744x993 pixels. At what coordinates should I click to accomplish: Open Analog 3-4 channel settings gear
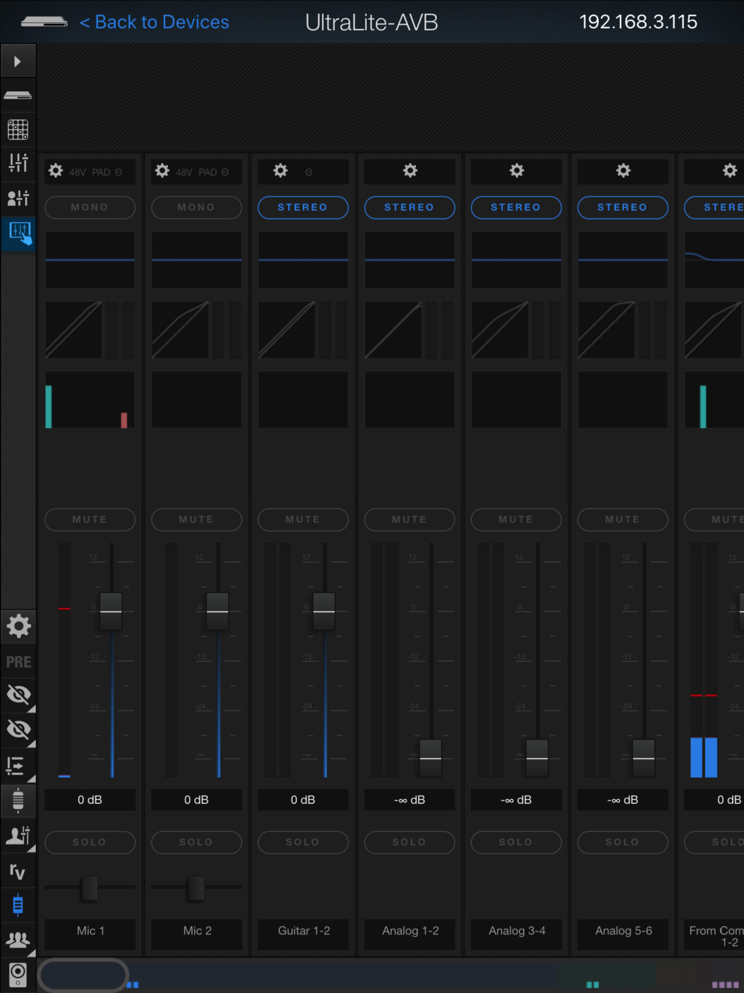pyautogui.click(x=517, y=171)
